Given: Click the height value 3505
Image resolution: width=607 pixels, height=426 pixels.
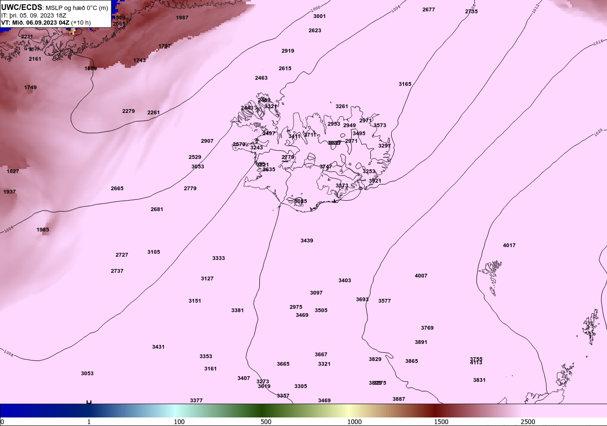Looking at the screenshot, I should click(321, 310).
